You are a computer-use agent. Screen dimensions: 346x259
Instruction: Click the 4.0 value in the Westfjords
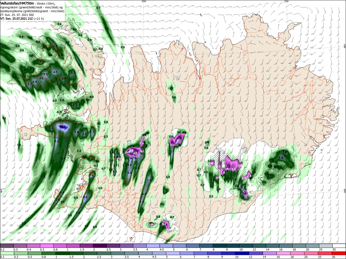[41, 78]
